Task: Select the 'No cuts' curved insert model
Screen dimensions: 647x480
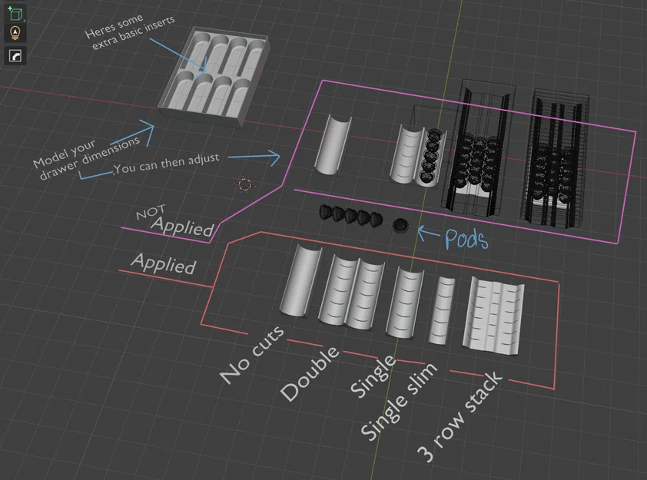Action: pos(300,281)
